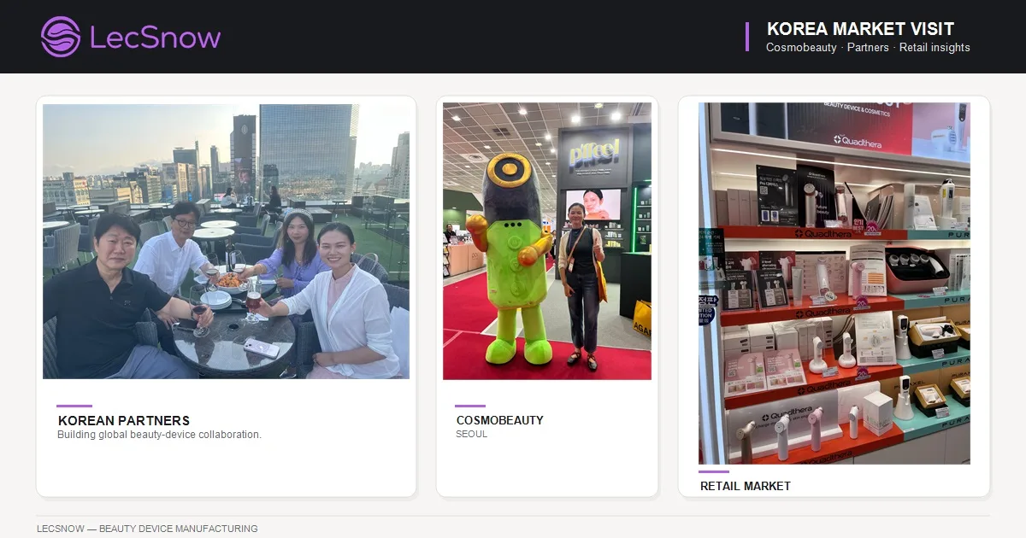
Task: Click the KOREAN PARTNERS card title
Action: 124,420
